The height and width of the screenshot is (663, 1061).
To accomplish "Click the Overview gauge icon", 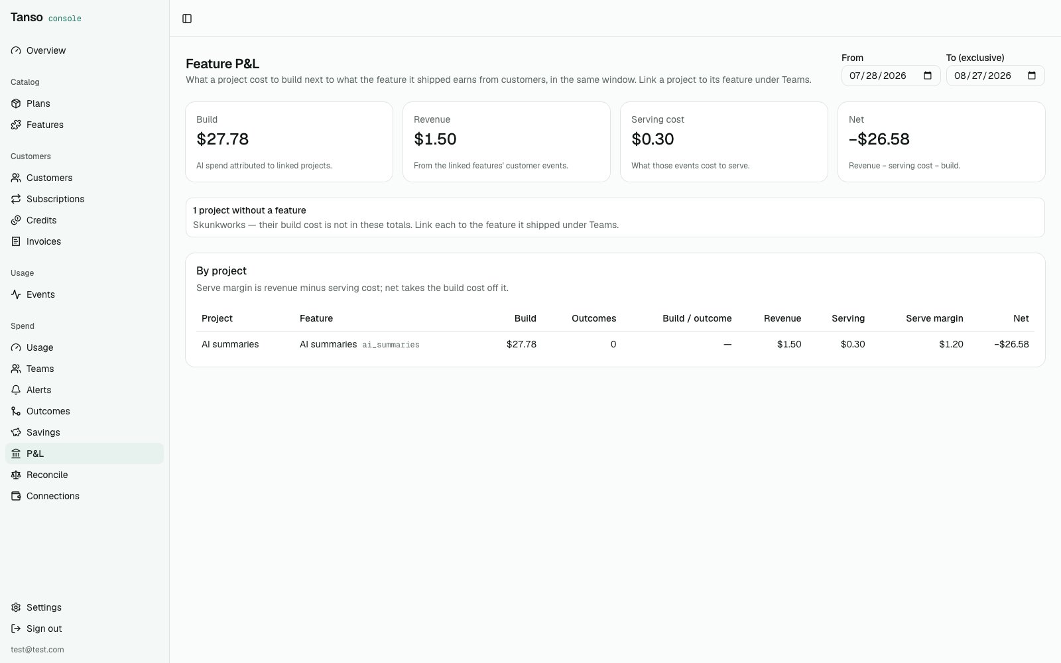I will point(16,50).
